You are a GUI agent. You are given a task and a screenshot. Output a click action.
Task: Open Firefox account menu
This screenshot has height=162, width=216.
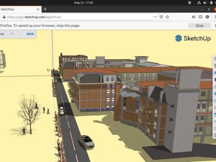[207, 17]
